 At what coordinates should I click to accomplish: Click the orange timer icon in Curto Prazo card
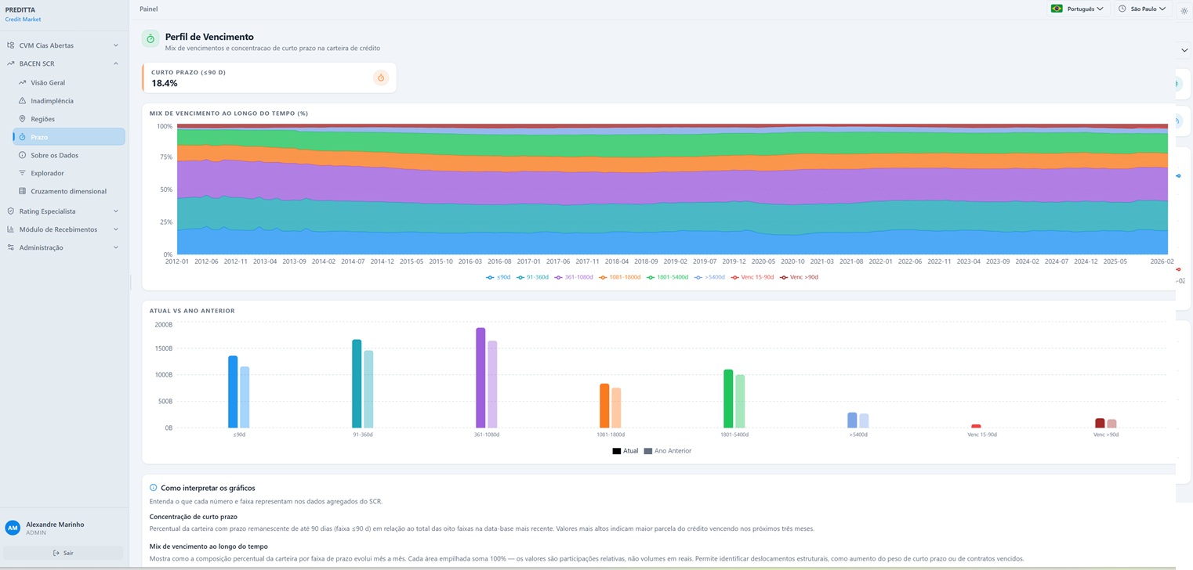[x=381, y=78]
